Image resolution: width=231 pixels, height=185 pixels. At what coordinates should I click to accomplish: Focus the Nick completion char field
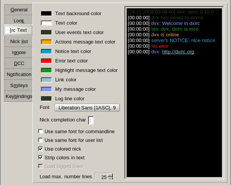click(x=91, y=120)
